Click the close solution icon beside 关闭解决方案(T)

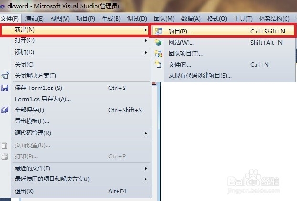[5, 76]
